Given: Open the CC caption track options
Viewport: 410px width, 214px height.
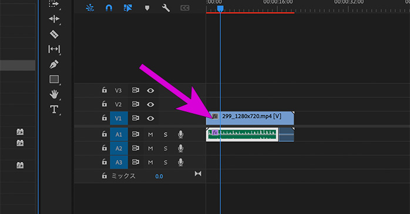Looking at the screenshot, I should (184, 8).
